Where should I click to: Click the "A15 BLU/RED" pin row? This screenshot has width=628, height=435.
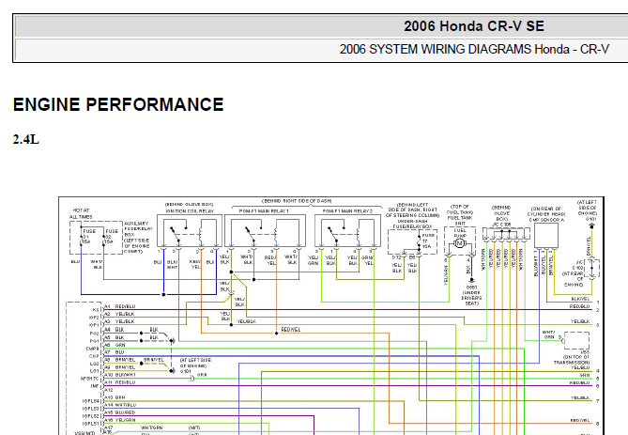120,412
